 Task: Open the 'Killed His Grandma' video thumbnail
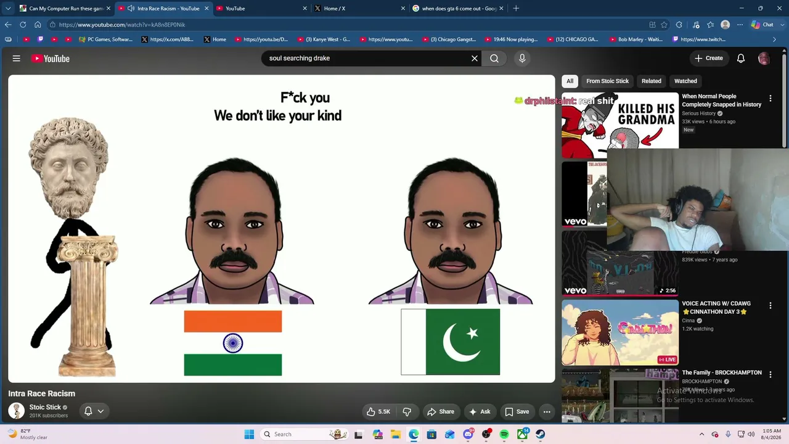pos(619,125)
